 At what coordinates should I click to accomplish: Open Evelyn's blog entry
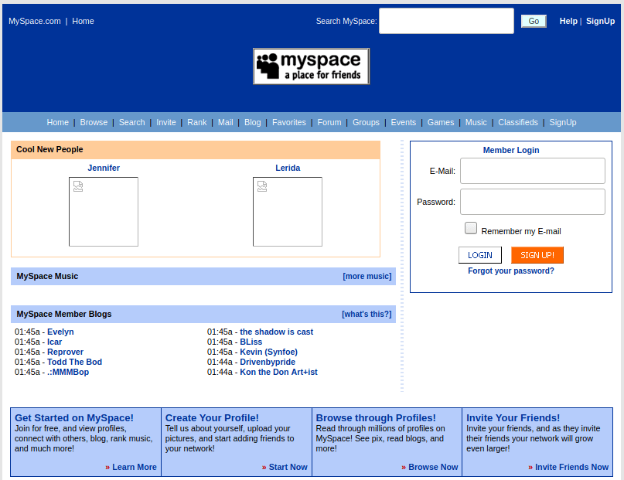[x=60, y=332]
